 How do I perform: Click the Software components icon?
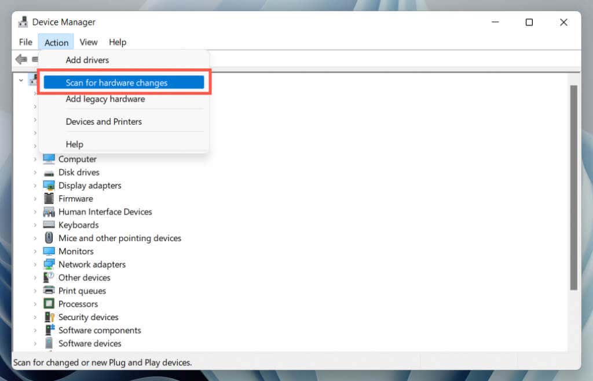coord(50,330)
